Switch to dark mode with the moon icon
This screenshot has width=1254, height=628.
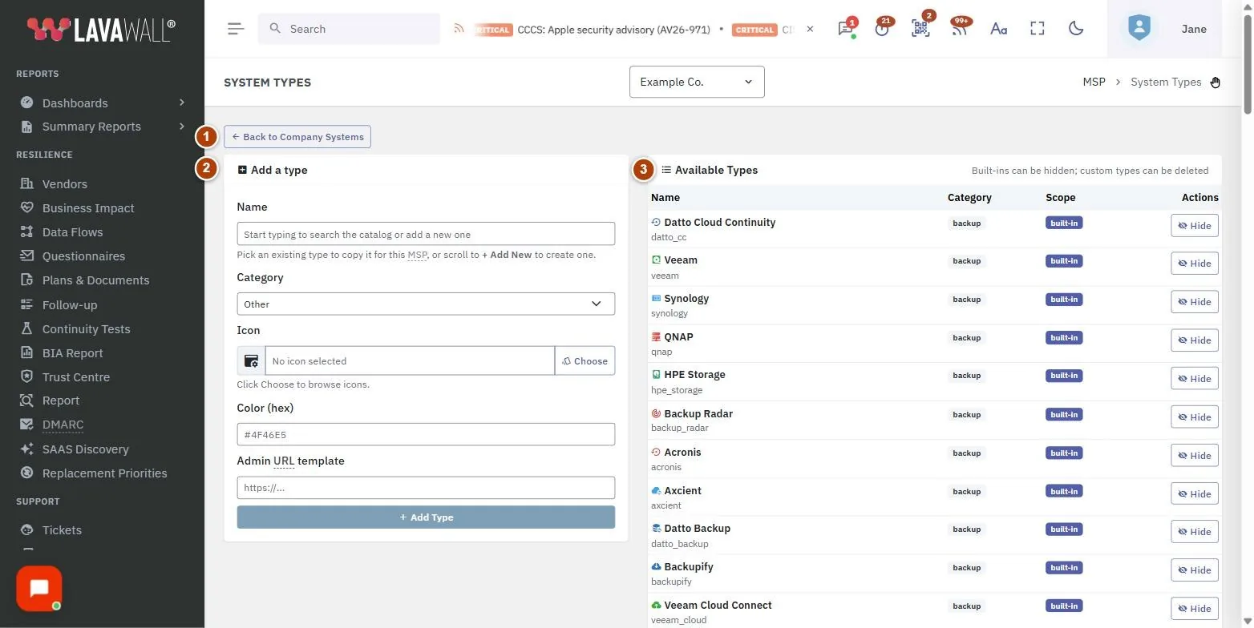click(x=1076, y=29)
